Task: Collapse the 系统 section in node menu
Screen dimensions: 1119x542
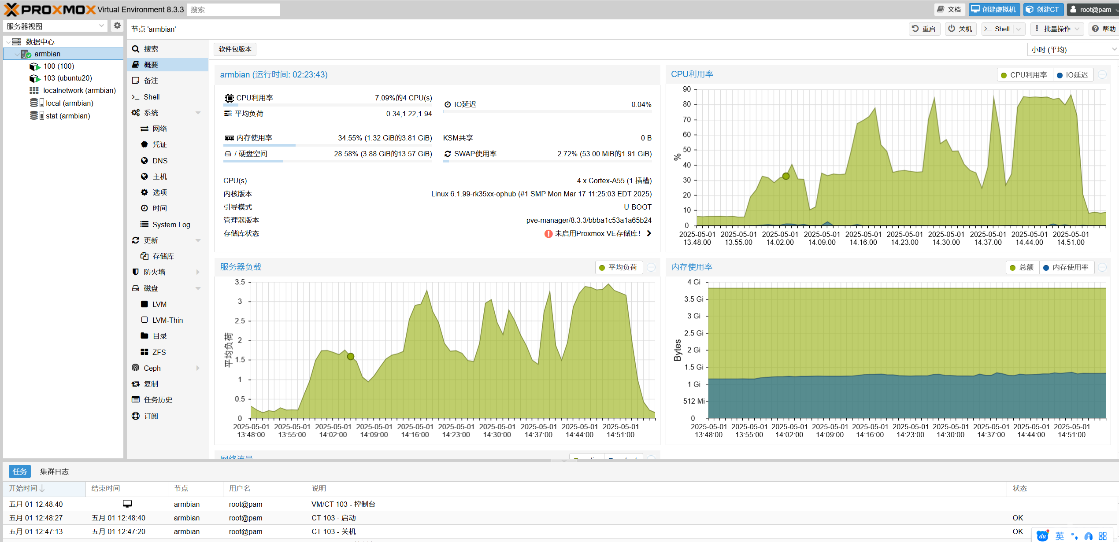Action: pyautogui.click(x=198, y=113)
